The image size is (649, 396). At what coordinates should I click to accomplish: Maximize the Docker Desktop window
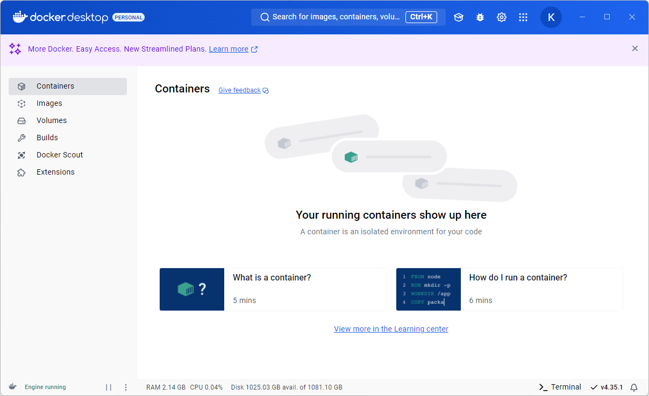point(607,17)
